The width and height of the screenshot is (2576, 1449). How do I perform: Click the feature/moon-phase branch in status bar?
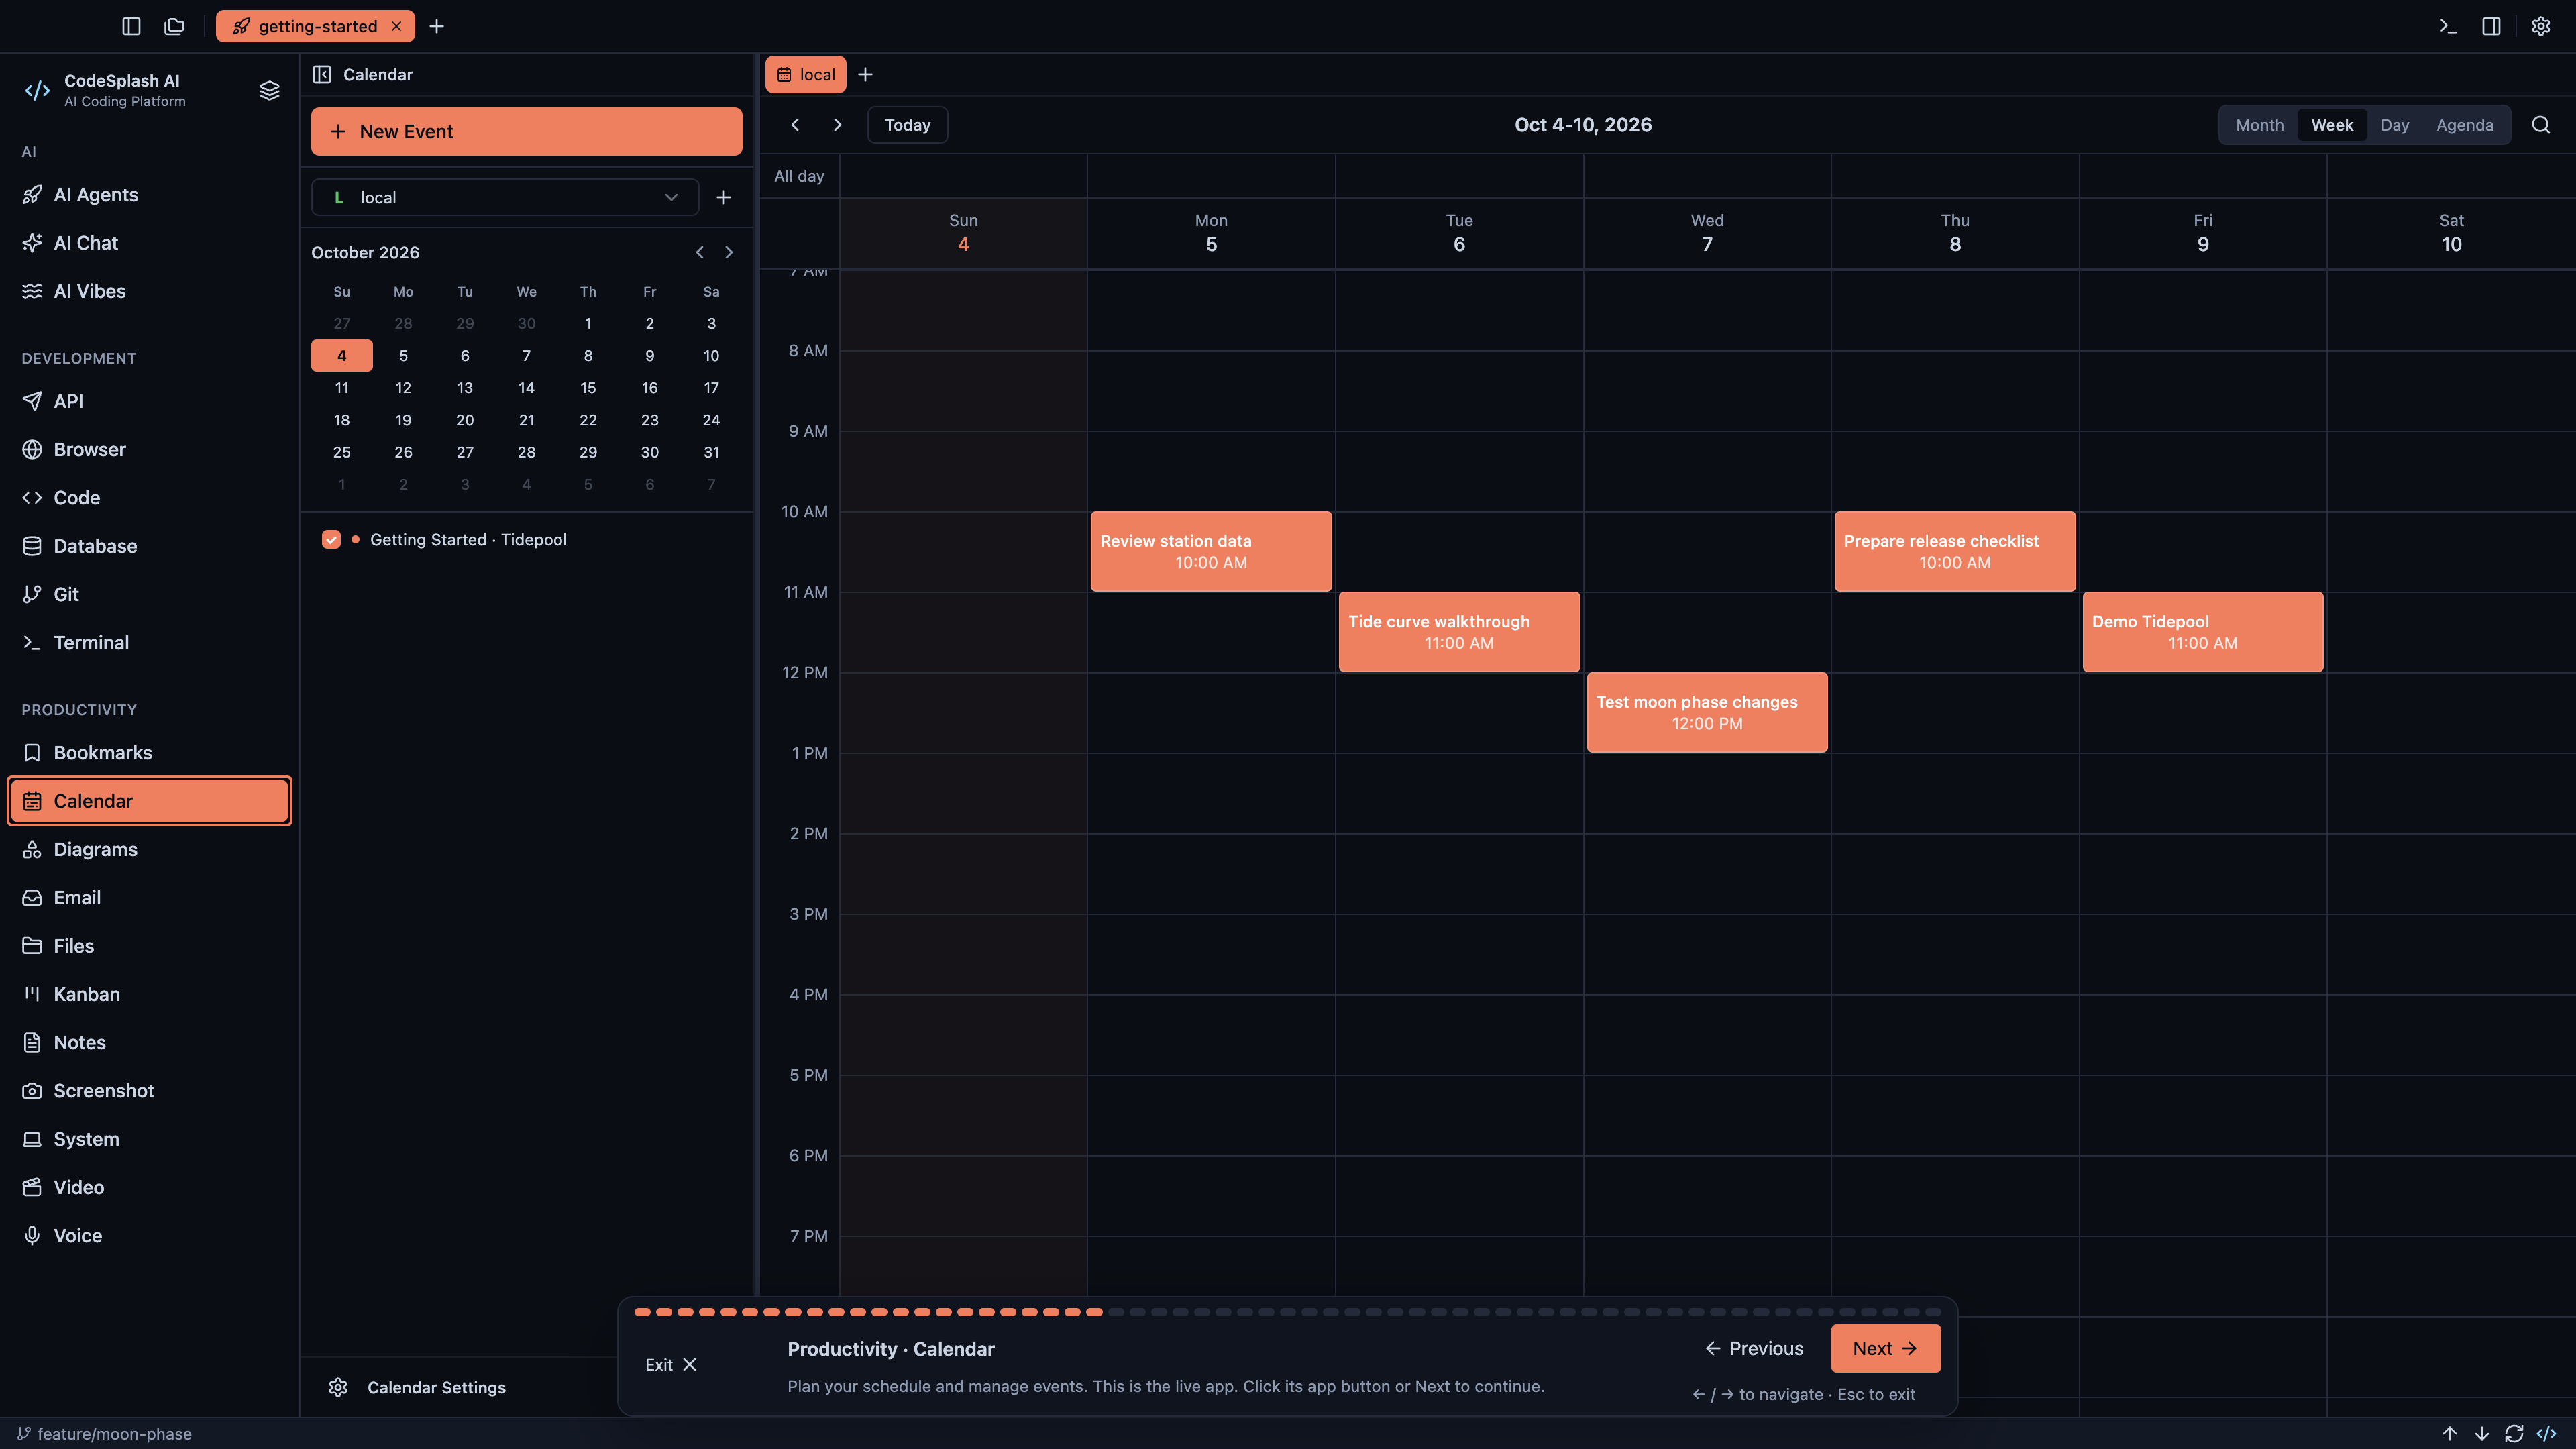click(x=105, y=1434)
